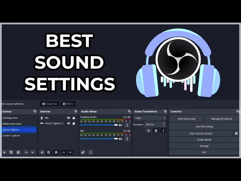Click the Mic level meter
Viewport: 241px width, 181px height.
[x=105, y=133]
